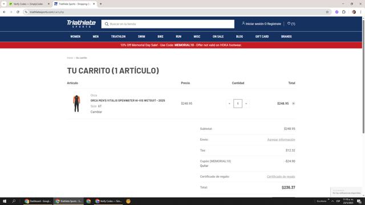Open a new browser tab
This screenshot has width=365, height=205.
point(100,4)
